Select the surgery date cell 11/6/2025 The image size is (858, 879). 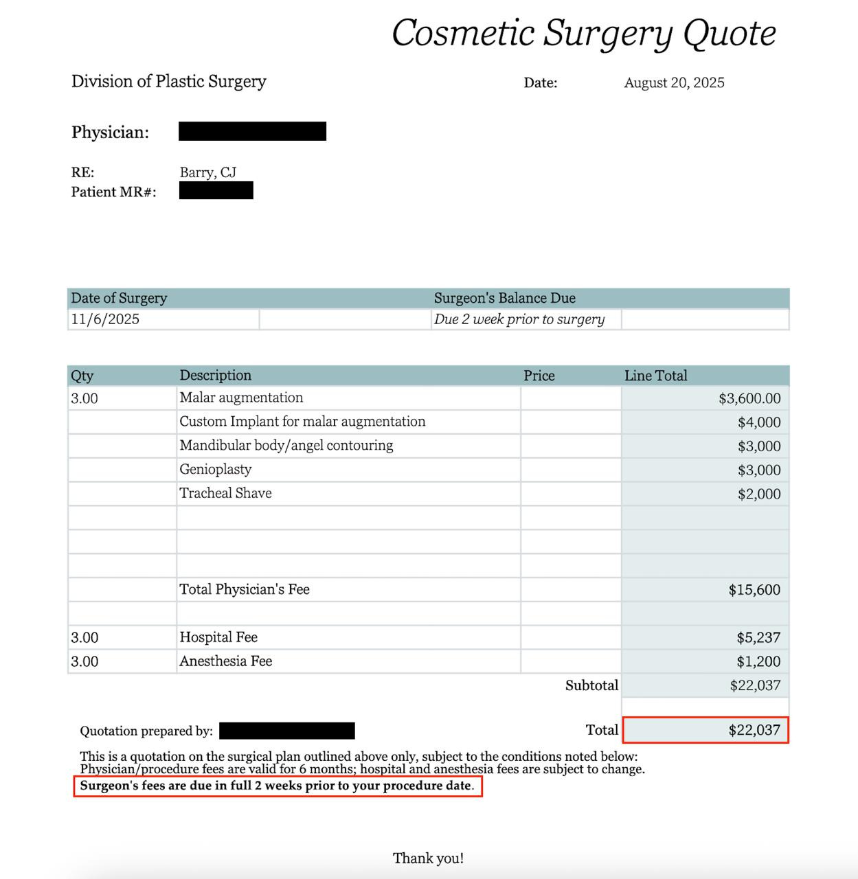[105, 319]
